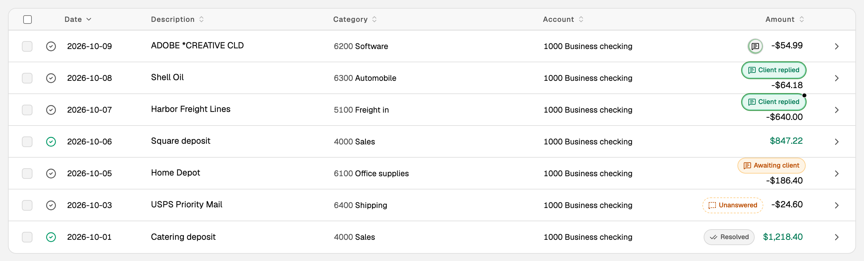Check the Shell Oil row checkbox
Screen dimensions: 864x261
point(27,78)
